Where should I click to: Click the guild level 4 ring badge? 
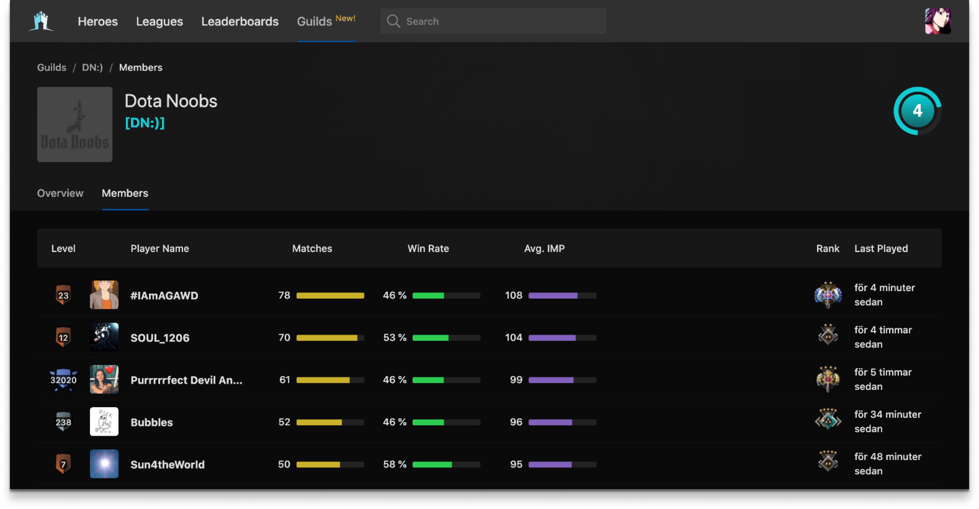click(x=917, y=111)
